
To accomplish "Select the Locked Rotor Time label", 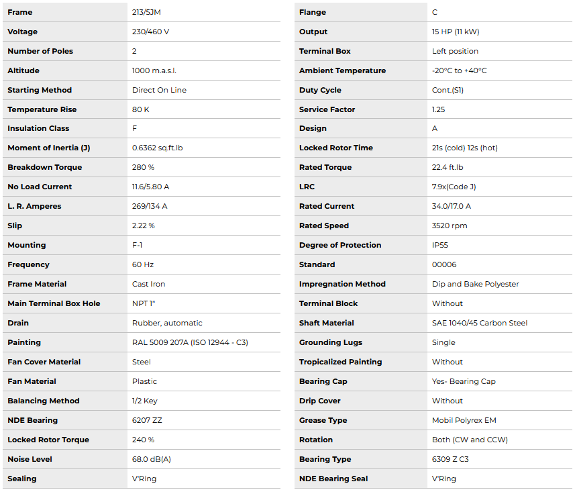I will 335,148.
